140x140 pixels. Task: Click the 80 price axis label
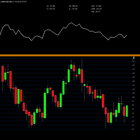pyautogui.click(x=133, y=113)
